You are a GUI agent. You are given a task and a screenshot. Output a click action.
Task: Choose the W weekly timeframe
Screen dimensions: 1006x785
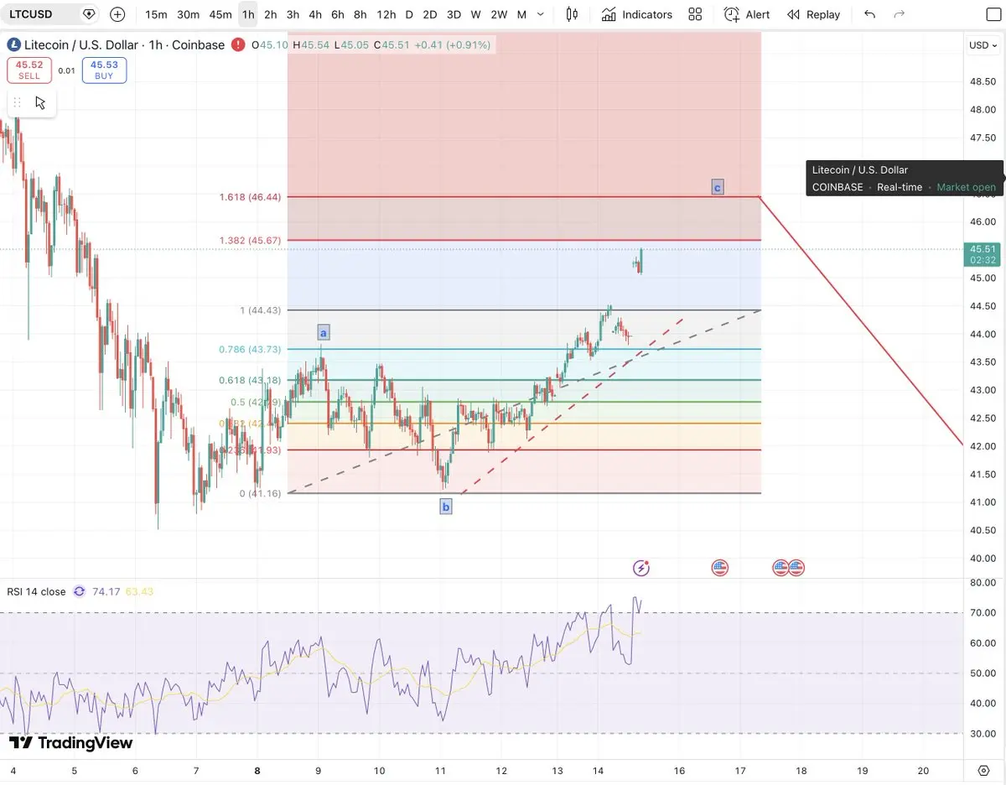(x=475, y=14)
